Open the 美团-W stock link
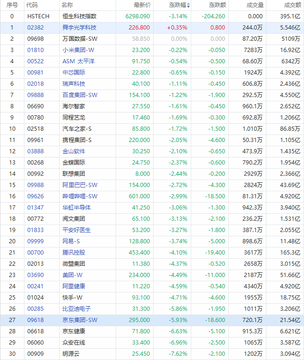Screen dimensions: 304x360 point(72,275)
